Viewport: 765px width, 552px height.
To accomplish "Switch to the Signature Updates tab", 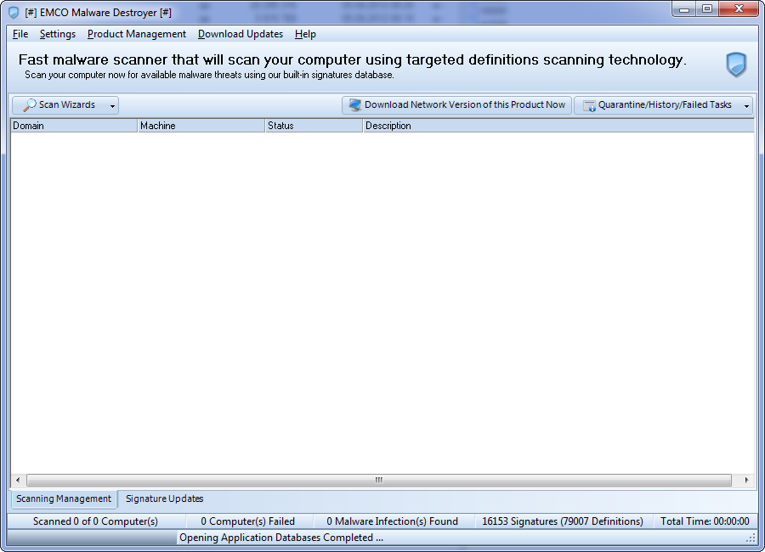I will click(x=164, y=498).
